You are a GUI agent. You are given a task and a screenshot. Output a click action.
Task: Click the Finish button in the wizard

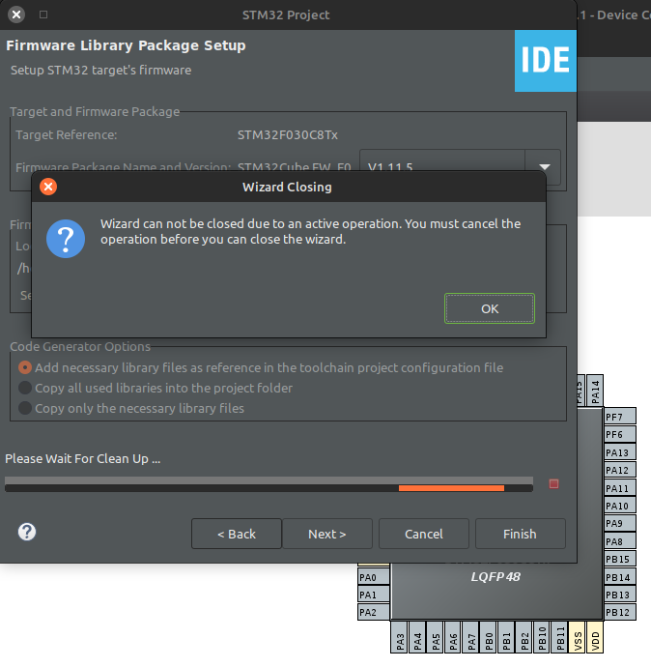pos(520,534)
